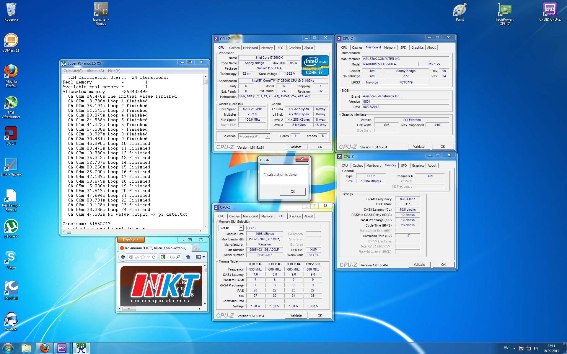Click Validate in the SPD CPU-Z window
The width and height of the screenshot is (567, 354).
[296, 315]
